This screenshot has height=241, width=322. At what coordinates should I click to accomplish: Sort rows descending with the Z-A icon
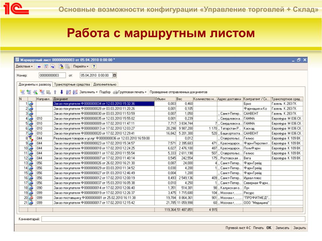(75, 92)
